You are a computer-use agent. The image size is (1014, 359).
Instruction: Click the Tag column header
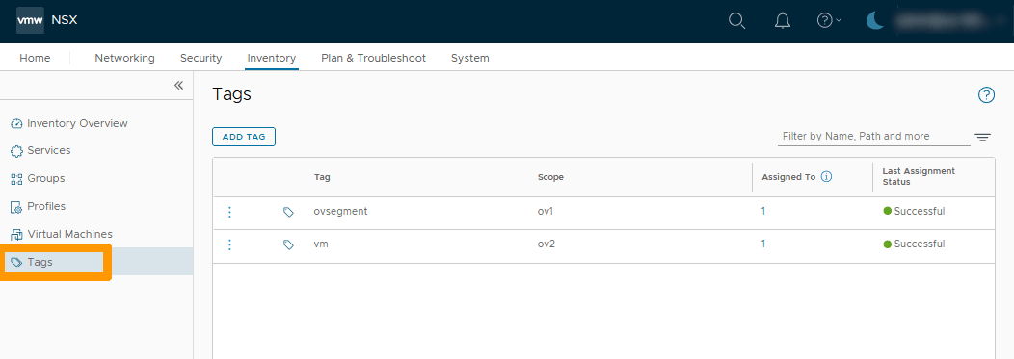pos(322,177)
